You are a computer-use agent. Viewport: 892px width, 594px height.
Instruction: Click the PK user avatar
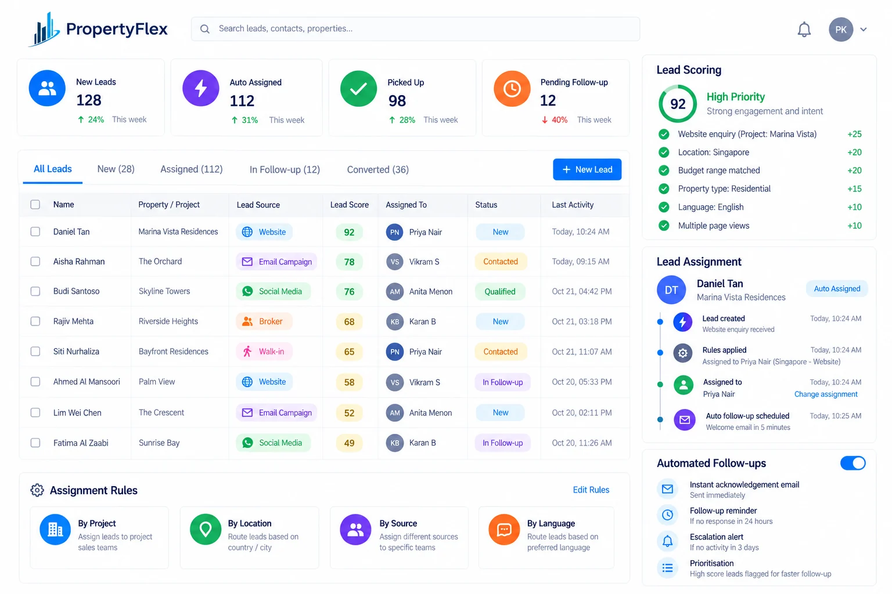pyautogui.click(x=841, y=30)
